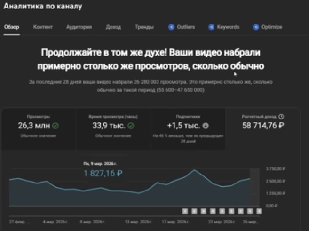This screenshot has width=309, height=231.
Task: Click the rightmost video marker under the chart
Action: pos(259,211)
